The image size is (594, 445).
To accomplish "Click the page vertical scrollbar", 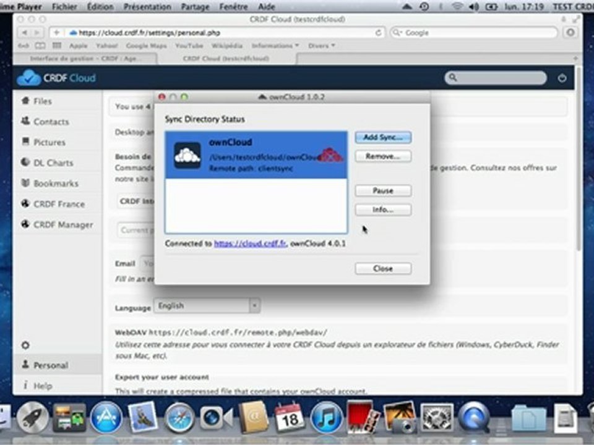I will pos(578,158).
